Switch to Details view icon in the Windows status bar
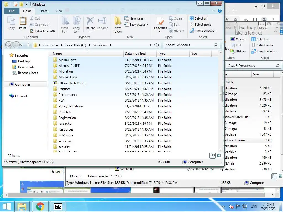The height and width of the screenshot is (212, 283). 213,156
